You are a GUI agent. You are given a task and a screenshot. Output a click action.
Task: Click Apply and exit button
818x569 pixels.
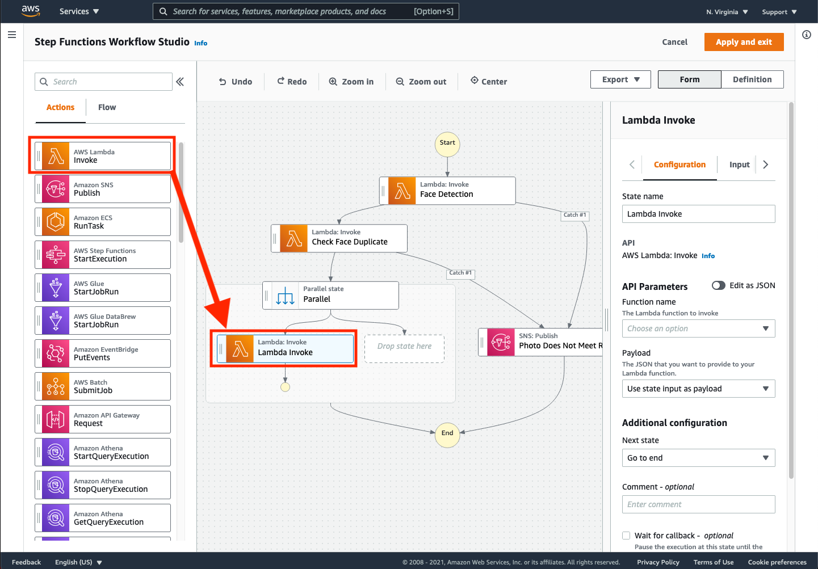[744, 42]
